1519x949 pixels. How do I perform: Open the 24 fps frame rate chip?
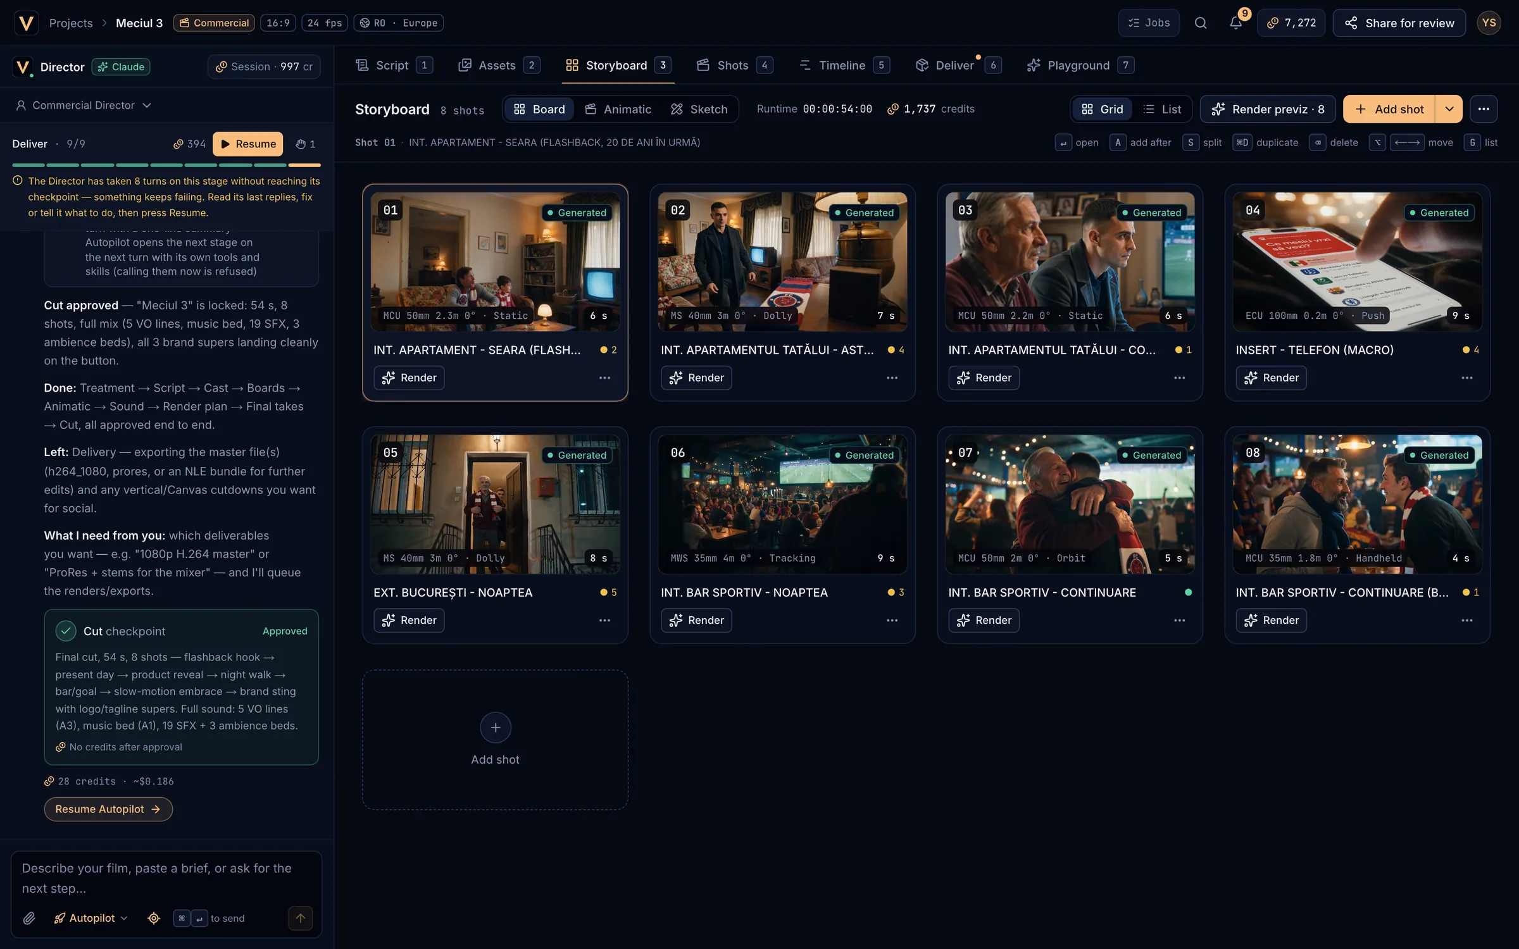pos(325,23)
